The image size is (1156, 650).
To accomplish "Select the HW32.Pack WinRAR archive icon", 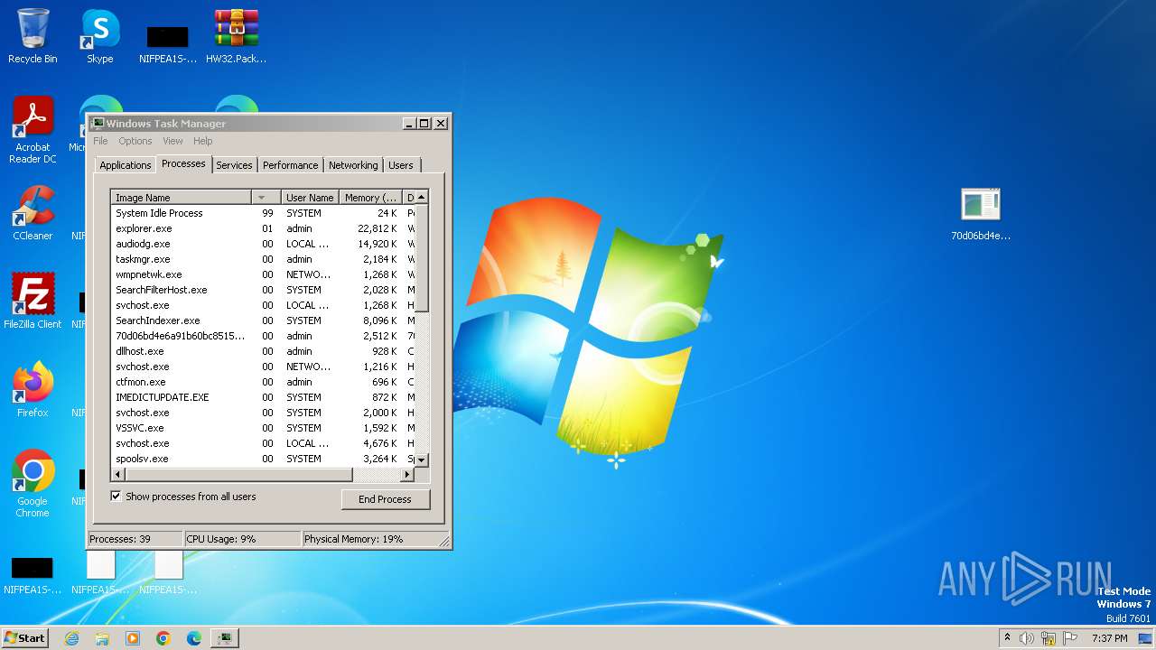I will point(236,36).
